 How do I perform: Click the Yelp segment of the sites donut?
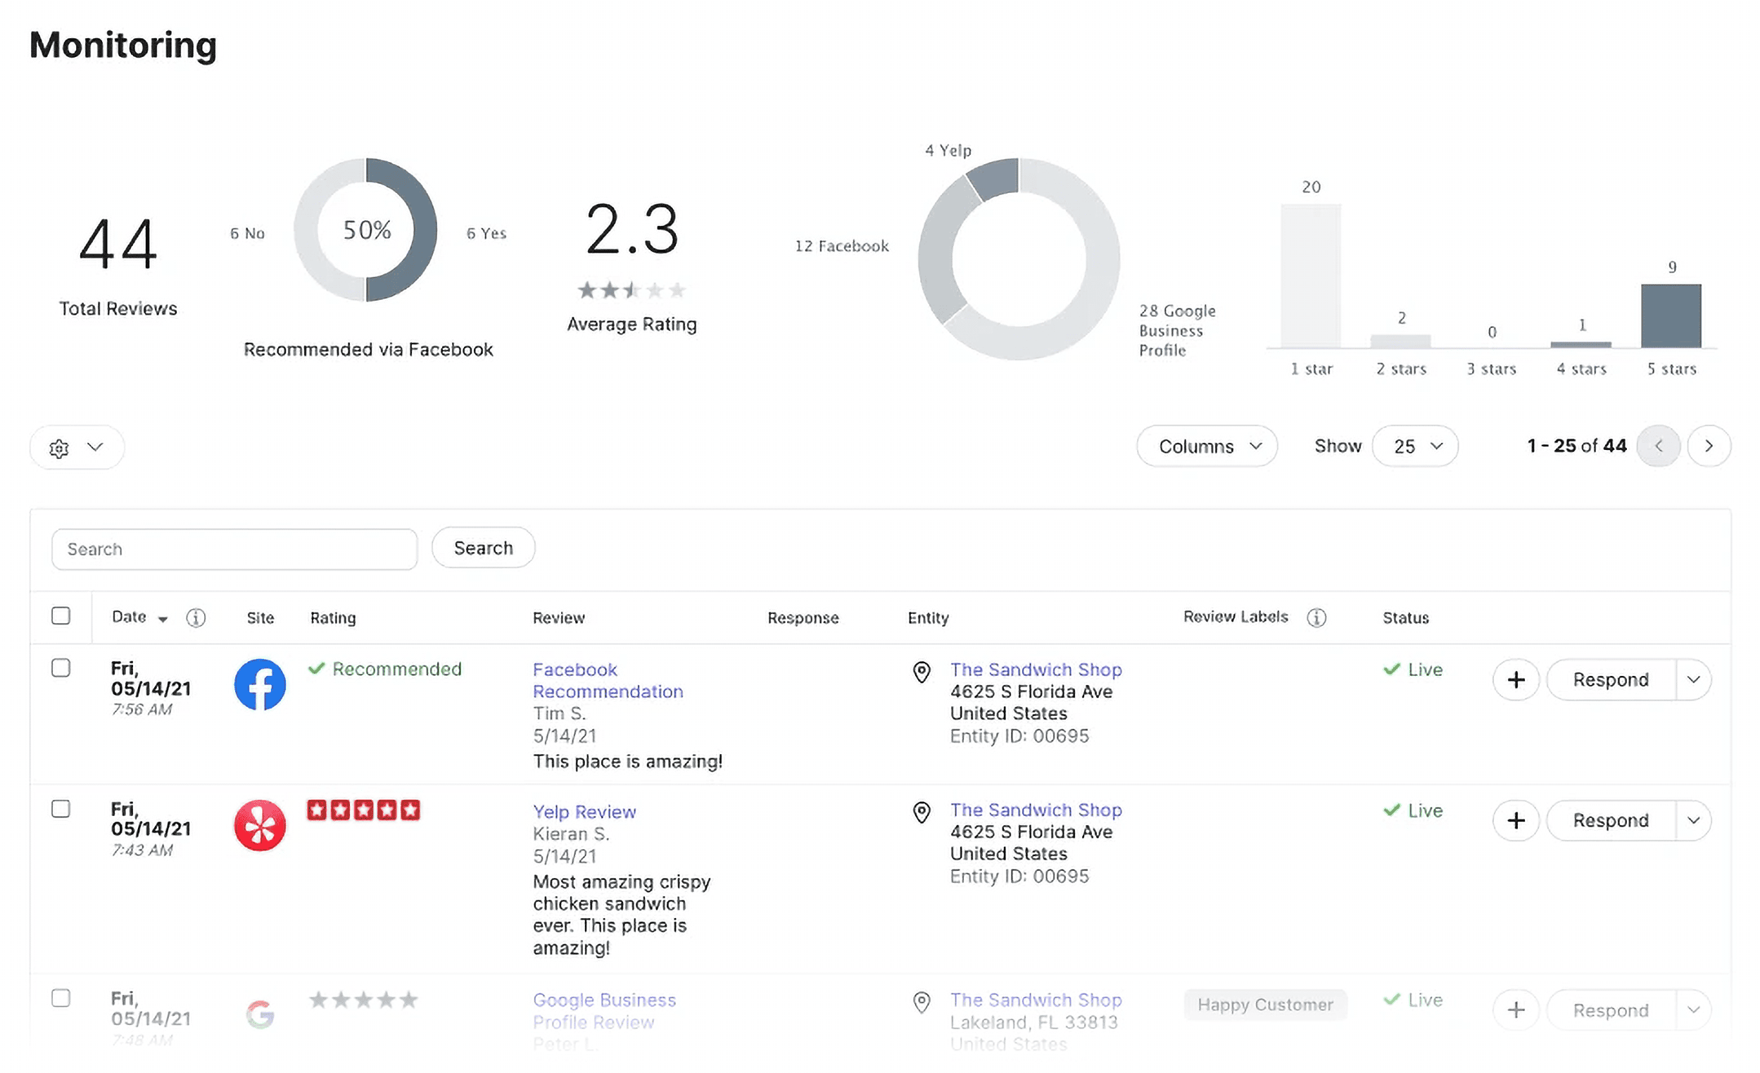tap(994, 179)
